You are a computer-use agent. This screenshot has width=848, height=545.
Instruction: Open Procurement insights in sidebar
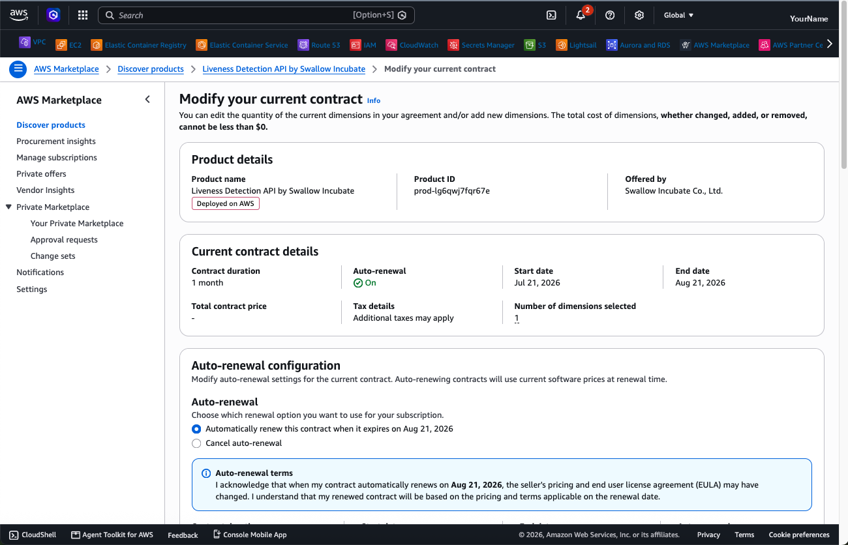[56, 141]
